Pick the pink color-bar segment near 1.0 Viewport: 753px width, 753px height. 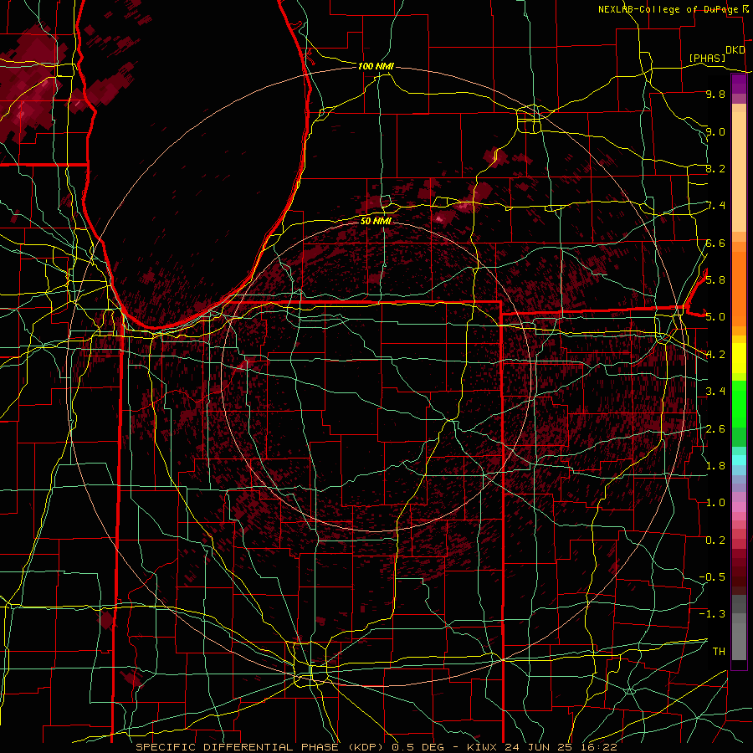coord(739,506)
